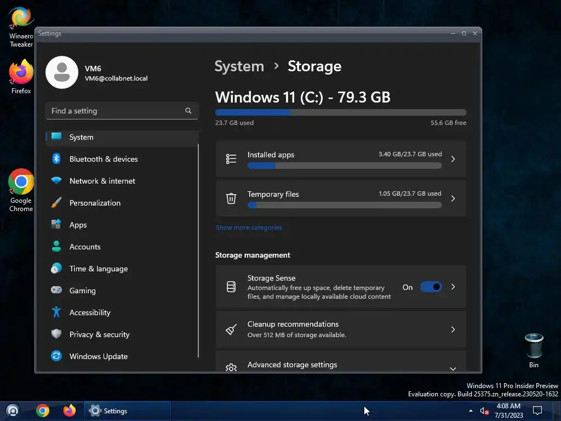
Task: Open Cleanup recommendations chevron
Action: [x=453, y=329]
